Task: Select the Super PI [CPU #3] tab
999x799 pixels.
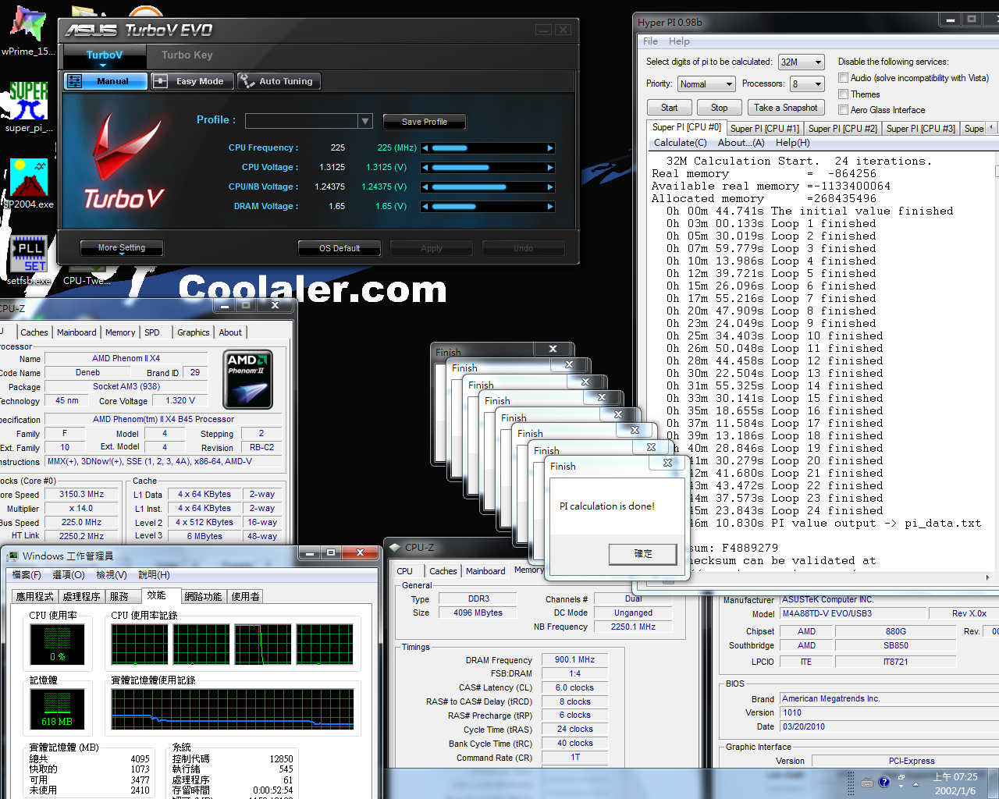Action: click(x=921, y=129)
